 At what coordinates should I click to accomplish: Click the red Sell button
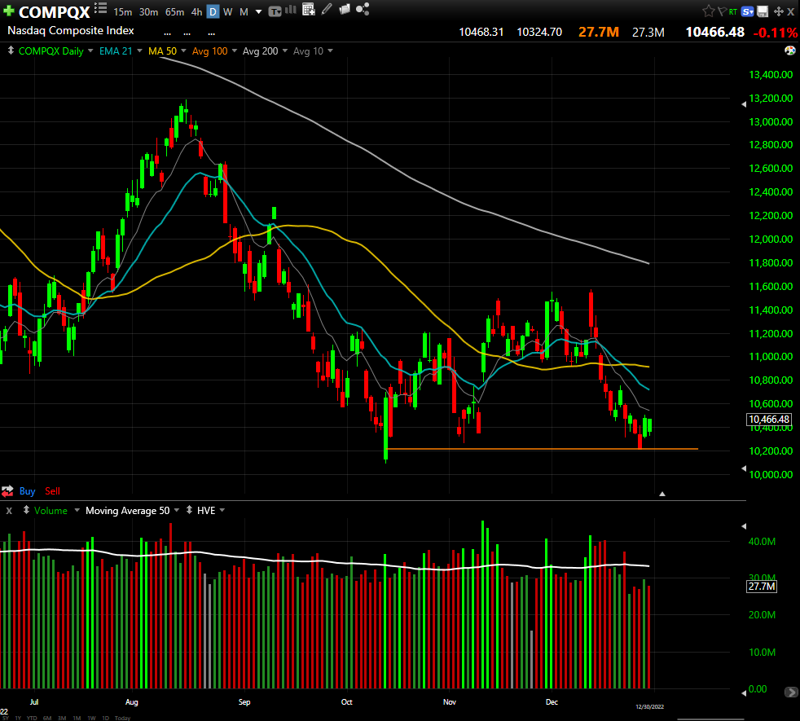pos(53,491)
